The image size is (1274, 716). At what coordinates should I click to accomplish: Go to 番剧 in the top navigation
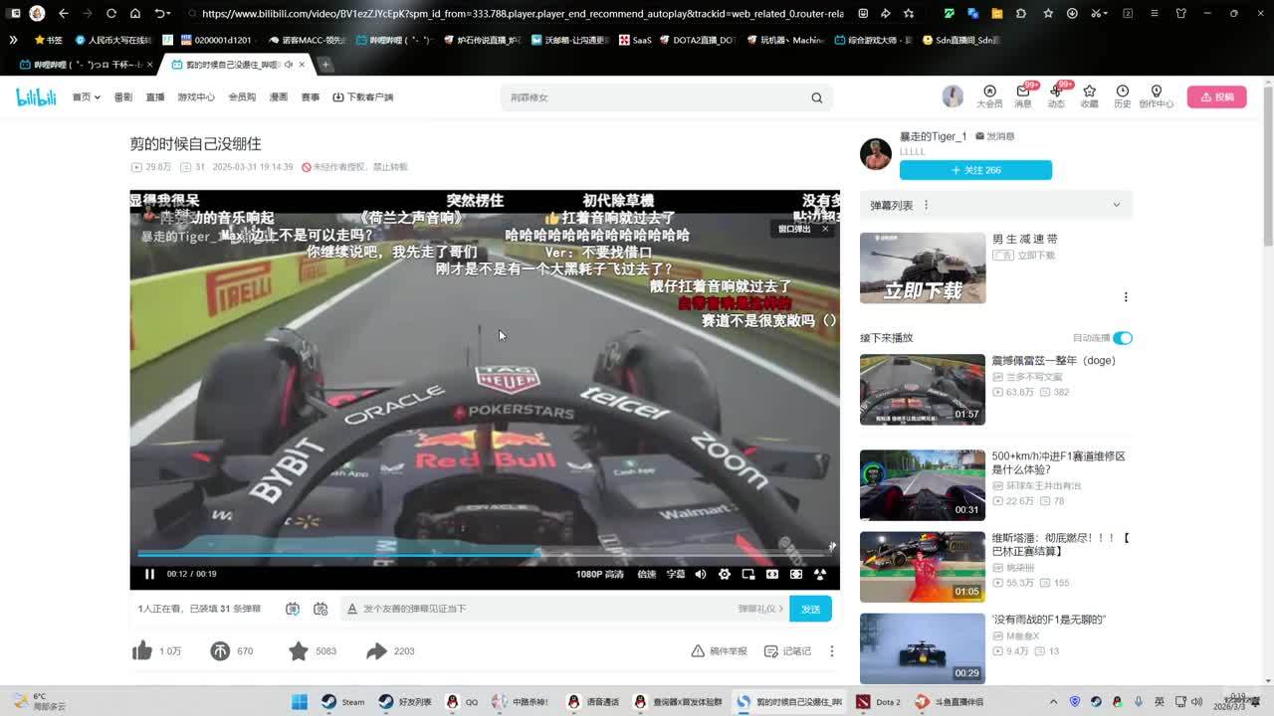[123, 97]
